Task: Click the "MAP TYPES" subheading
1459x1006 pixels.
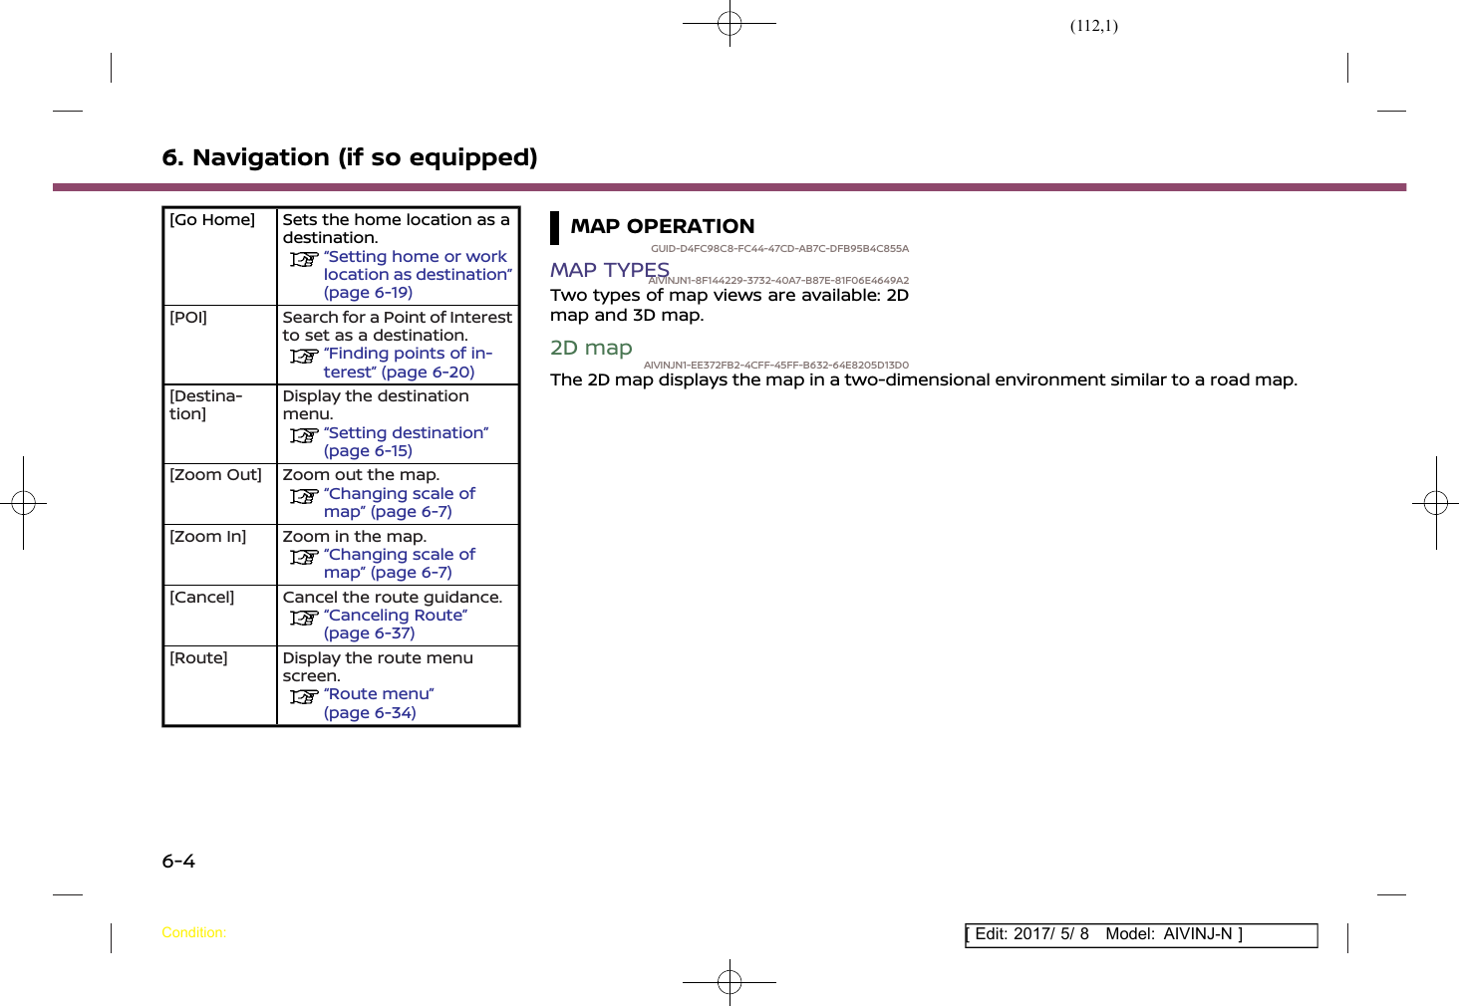Action: tap(609, 270)
